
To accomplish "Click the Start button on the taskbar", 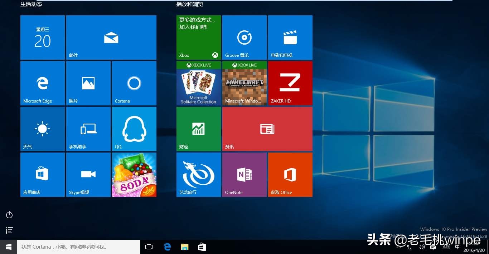I will tap(8, 246).
